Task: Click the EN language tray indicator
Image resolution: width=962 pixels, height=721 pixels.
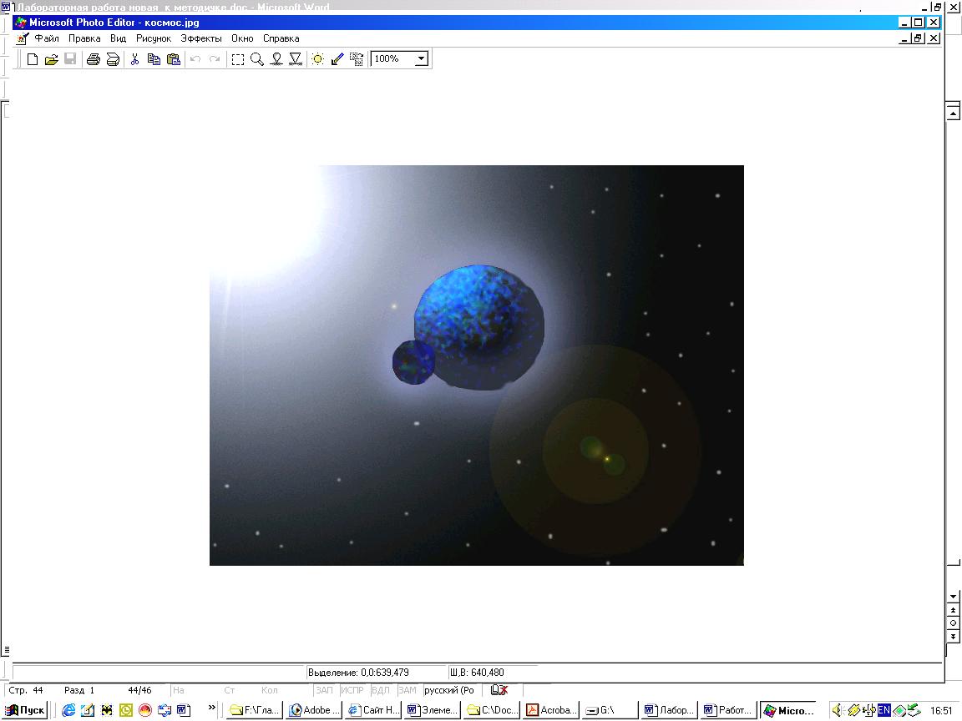Action: click(884, 710)
